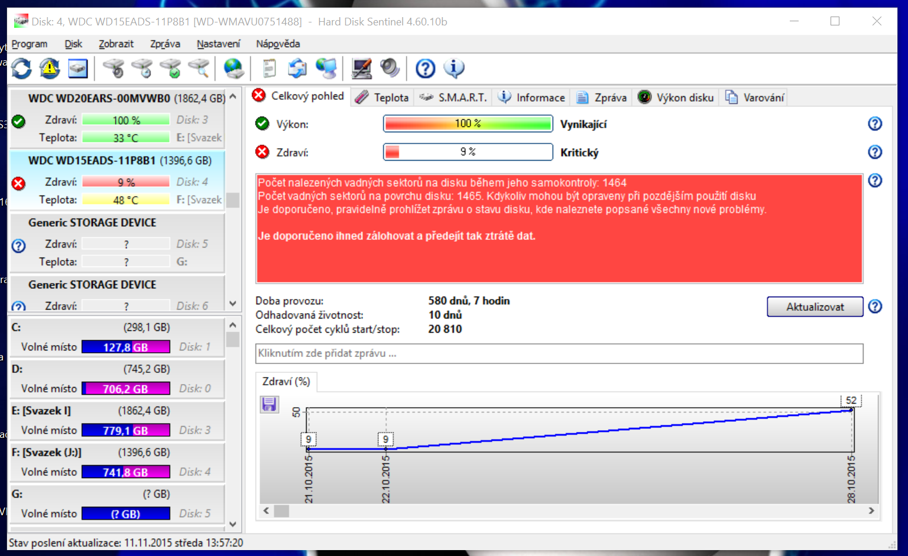Click the green check status icon of WD20EARS
This screenshot has width=908, height=556.
18,122
